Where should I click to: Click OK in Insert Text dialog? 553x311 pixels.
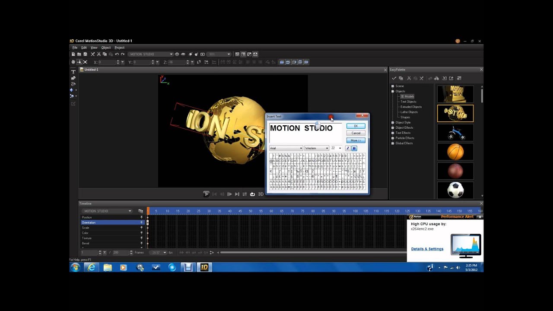pyautogui.click(x=356, y=126)
